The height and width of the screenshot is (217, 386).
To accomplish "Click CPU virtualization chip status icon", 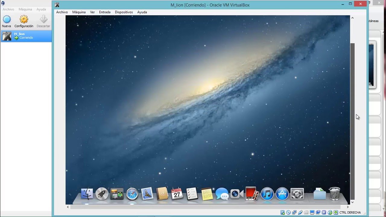I will 324,212.
